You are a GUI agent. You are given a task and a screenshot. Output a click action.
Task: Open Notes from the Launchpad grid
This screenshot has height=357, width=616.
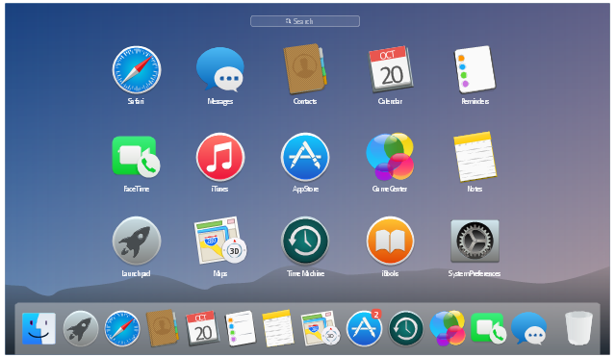point(475,157)
